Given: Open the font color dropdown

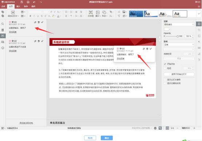Looking at the screenshot, I should [60, 16].
